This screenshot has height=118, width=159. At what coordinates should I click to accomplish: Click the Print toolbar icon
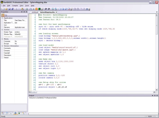click(x=26, y=9)
